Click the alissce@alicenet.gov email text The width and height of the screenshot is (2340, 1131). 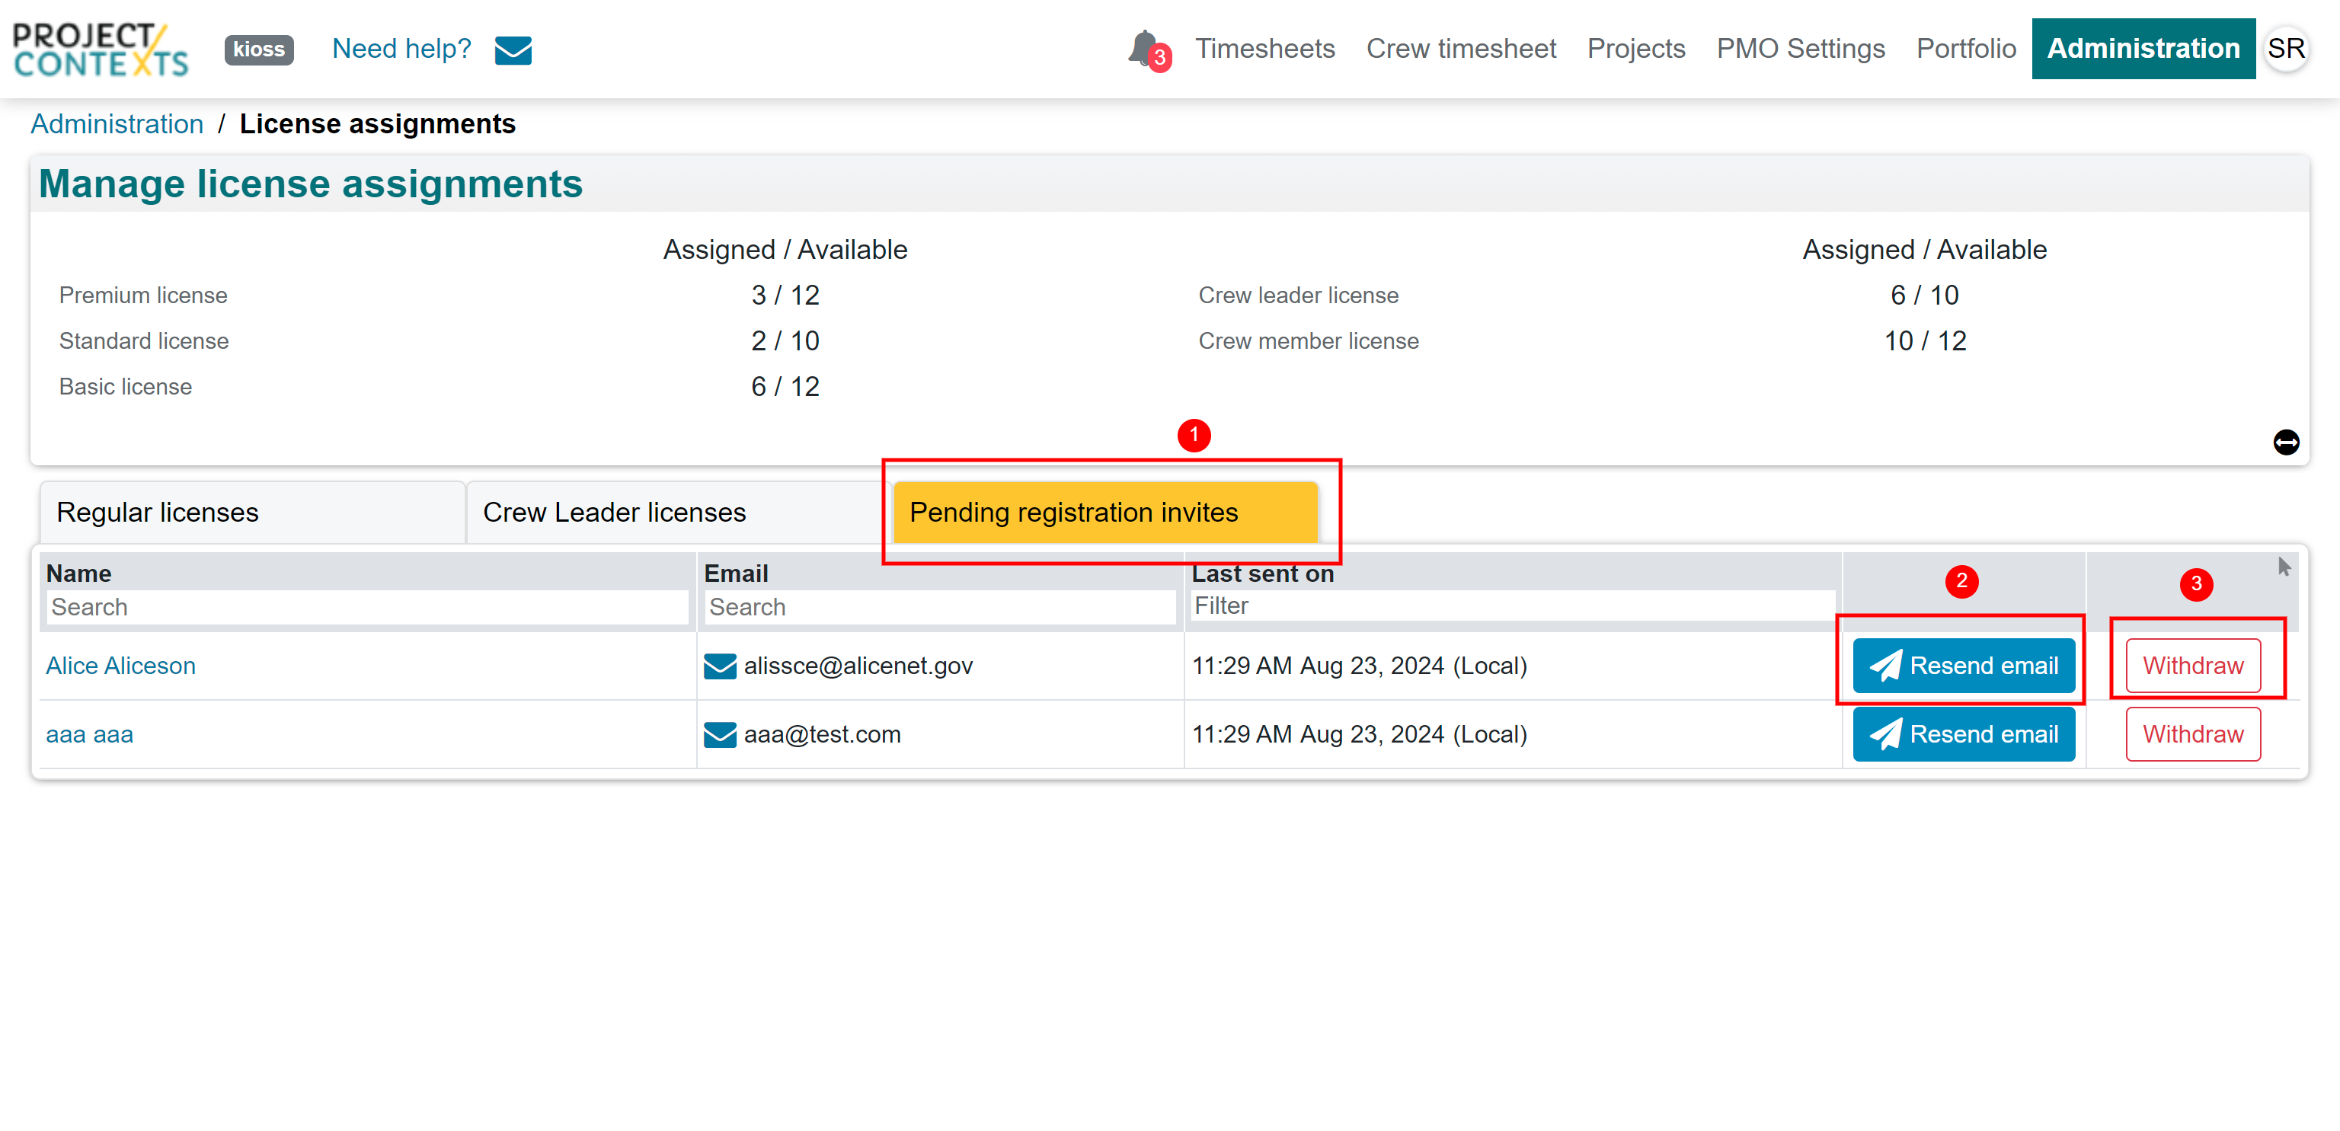tap(858, 666)
